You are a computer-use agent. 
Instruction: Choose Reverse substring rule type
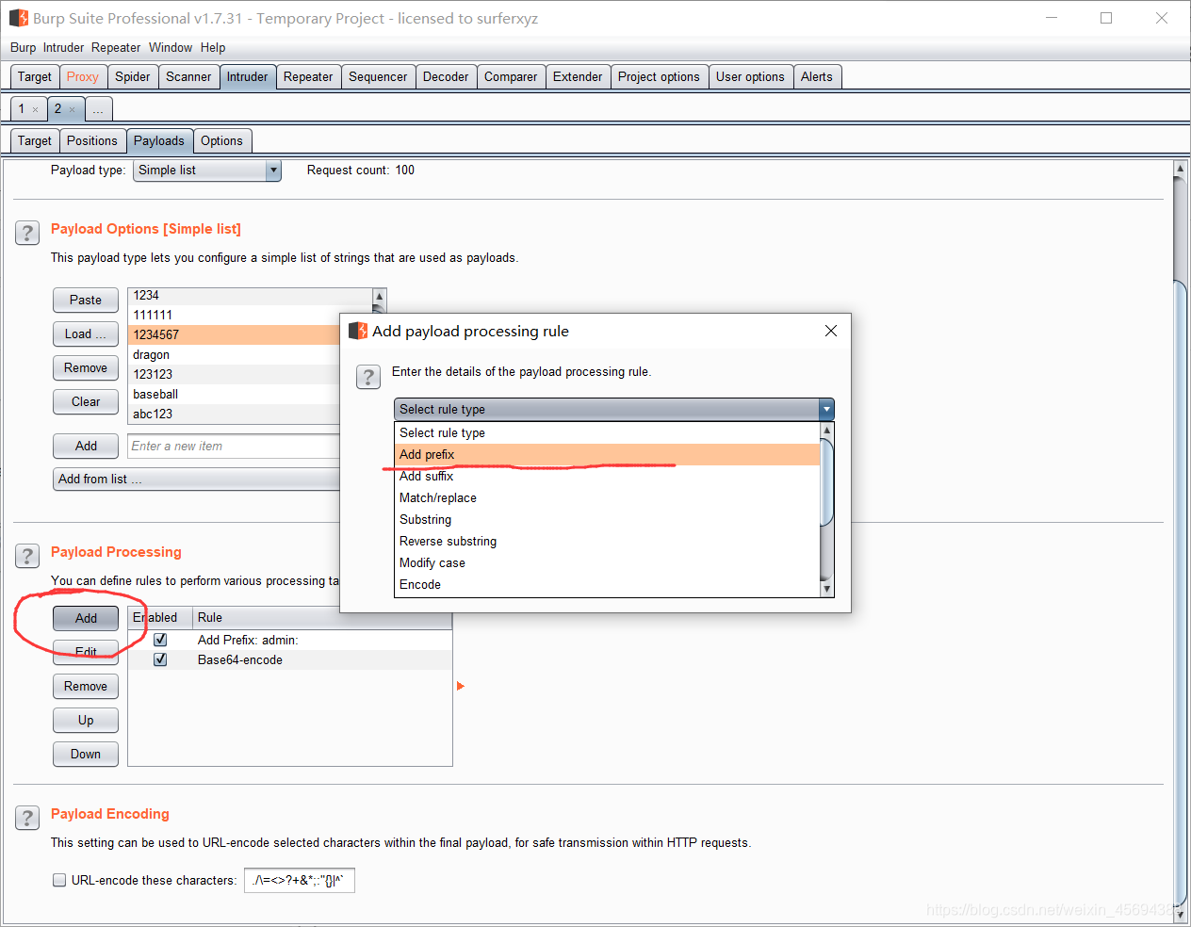[x=607, y=541]
